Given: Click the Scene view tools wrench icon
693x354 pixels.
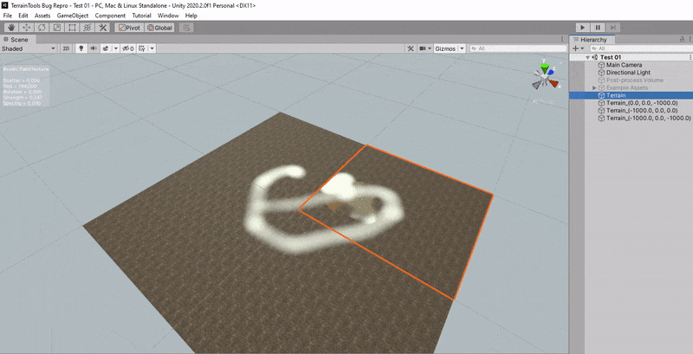Looking at the screenshot, I should pos(411,48).
